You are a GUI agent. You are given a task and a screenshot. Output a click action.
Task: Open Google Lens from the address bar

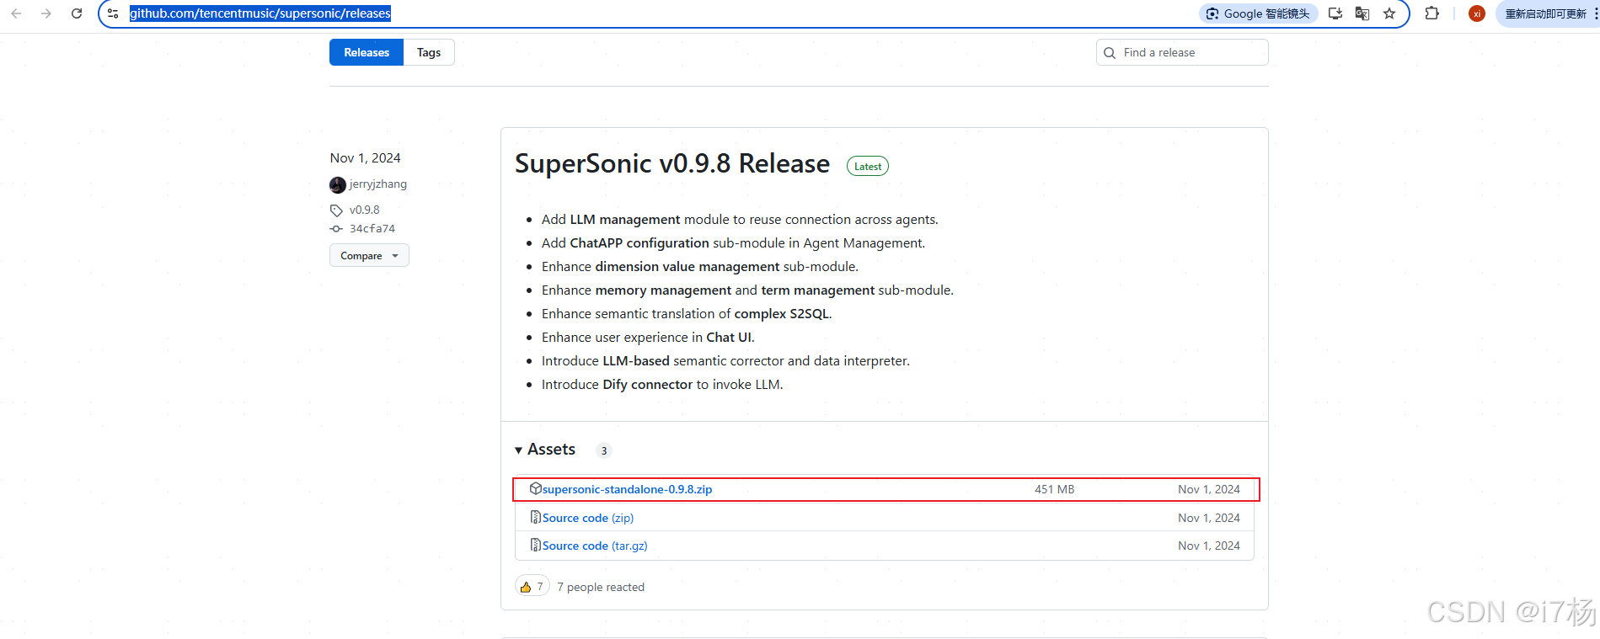click(1259, 13)
